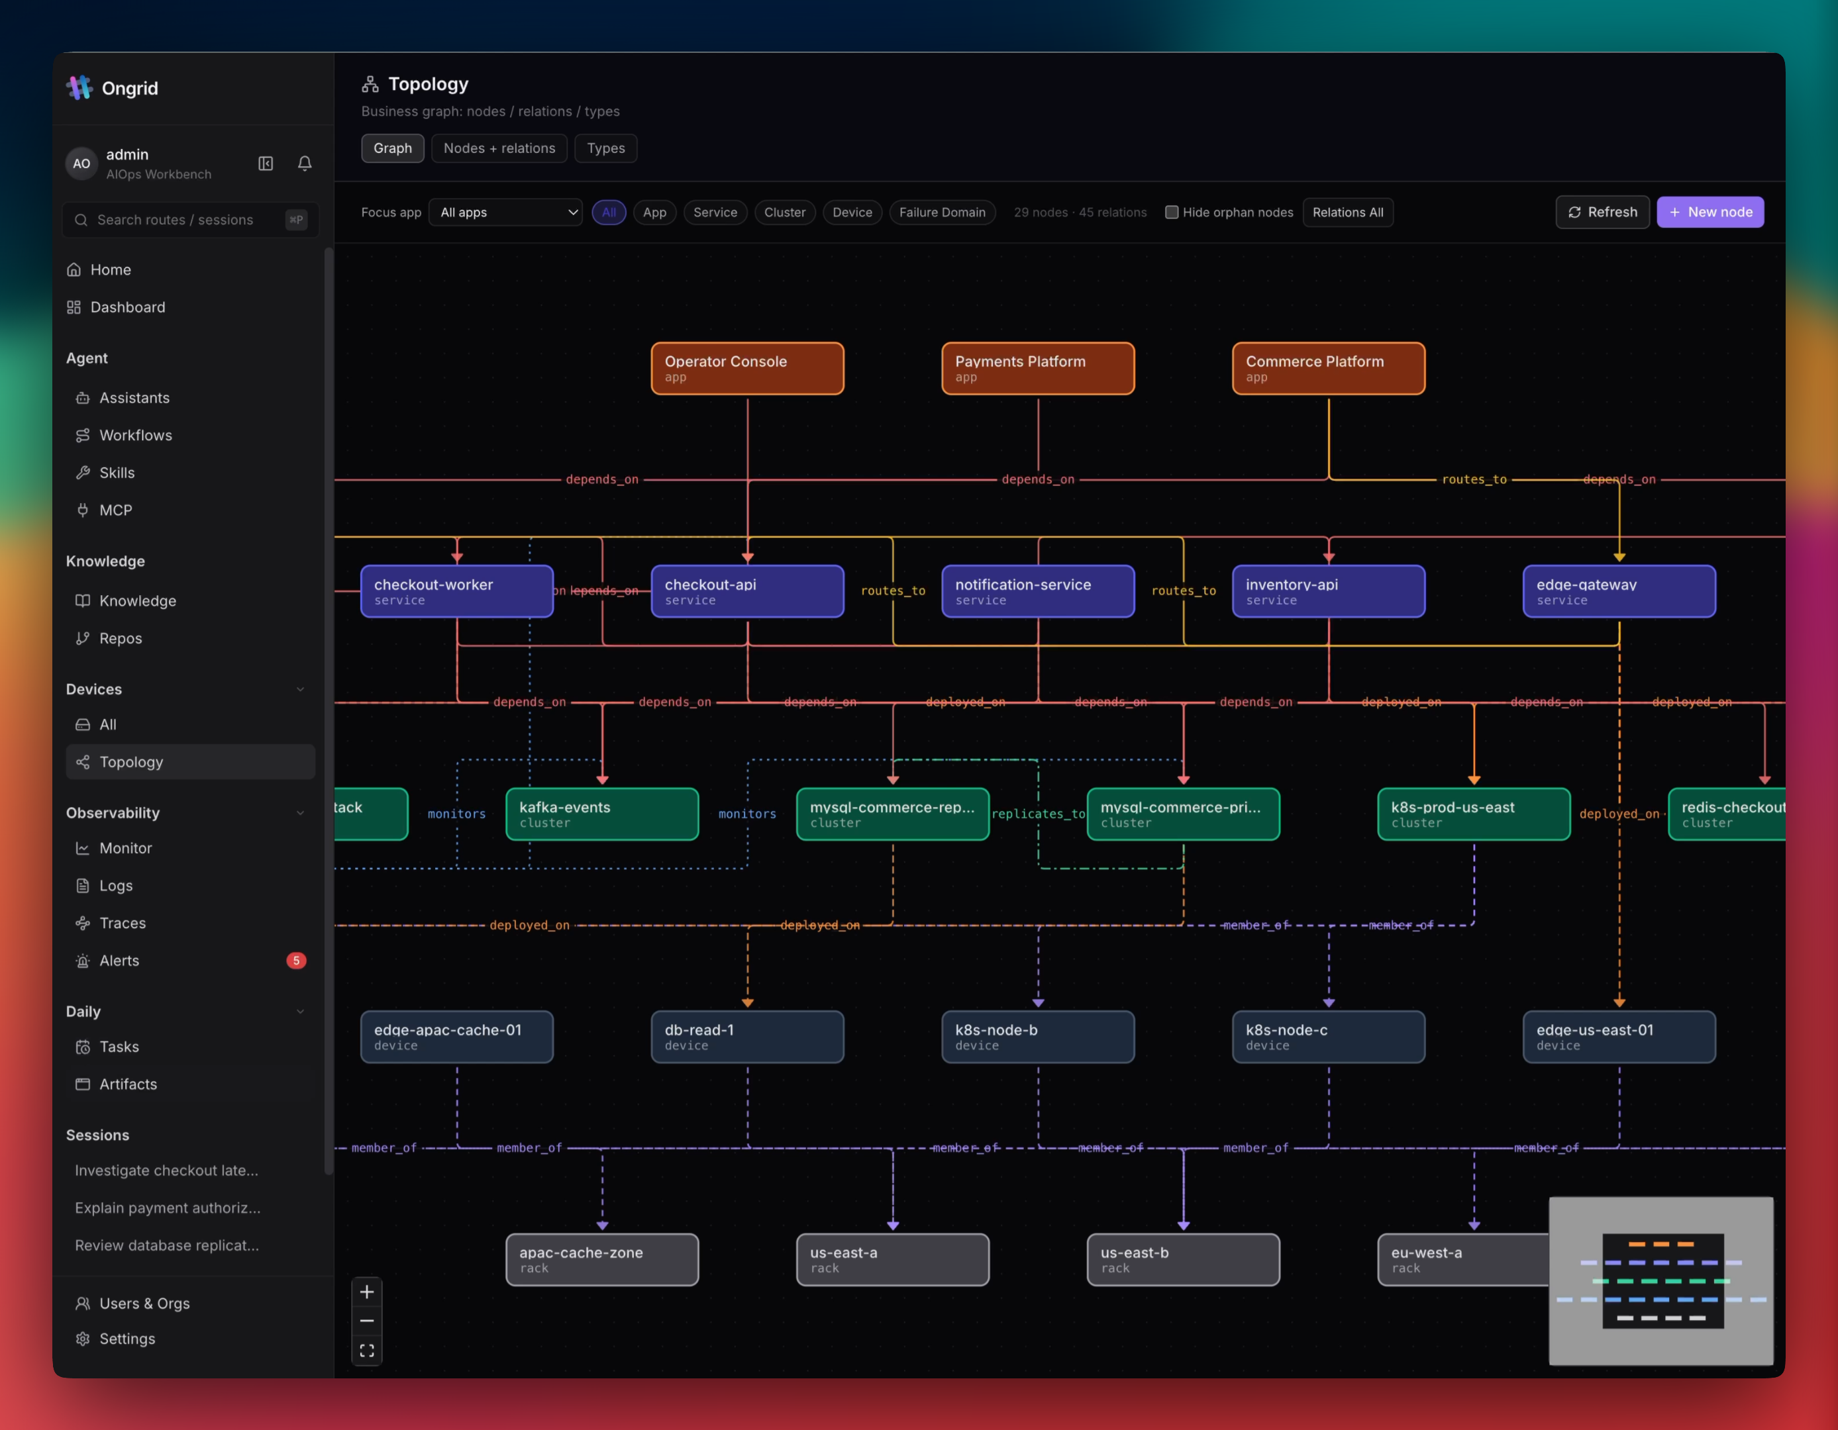
Task: Click the Dashboard grid icon
Action: [74, 307]
